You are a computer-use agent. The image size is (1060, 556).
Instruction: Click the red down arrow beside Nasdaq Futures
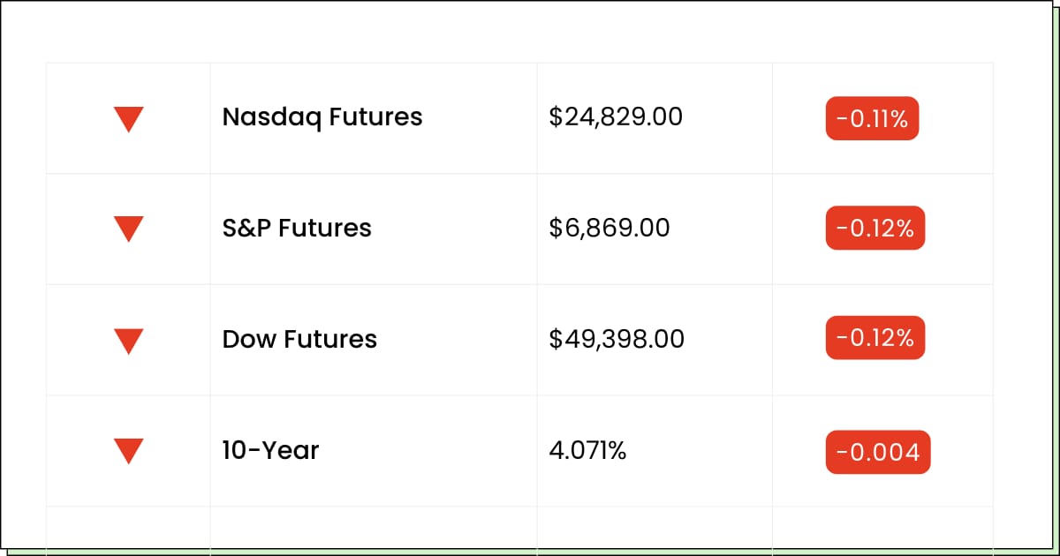click(129, 118)
